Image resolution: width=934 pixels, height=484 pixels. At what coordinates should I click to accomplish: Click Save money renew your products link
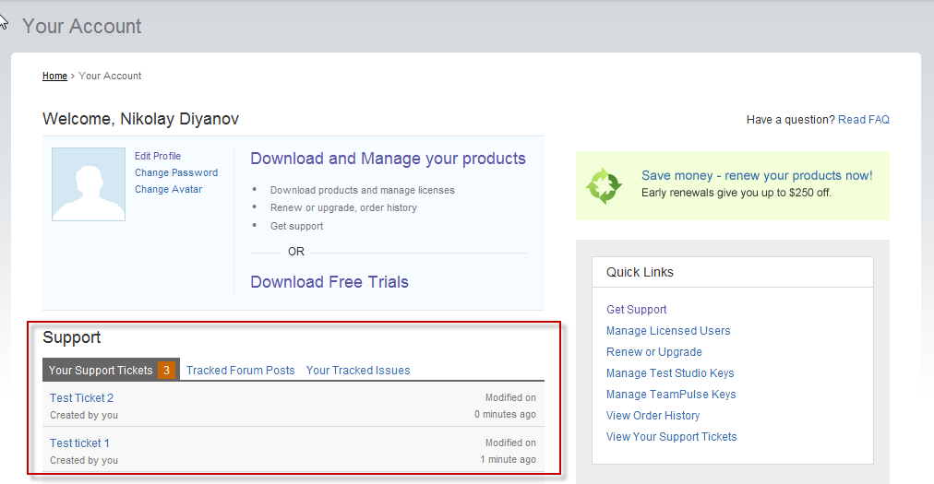coord(757,175)
